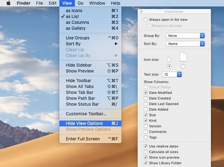224x167 pixels.
Task: Open the Help menu
Action: point(115,3)
